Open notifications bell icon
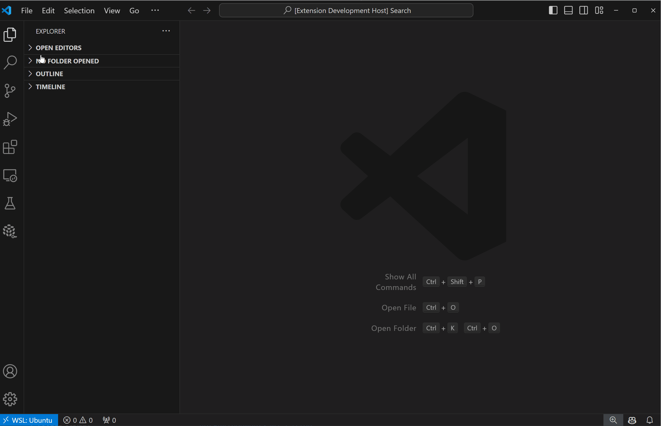This screenshot has width=661, height=426. point(650,420)
